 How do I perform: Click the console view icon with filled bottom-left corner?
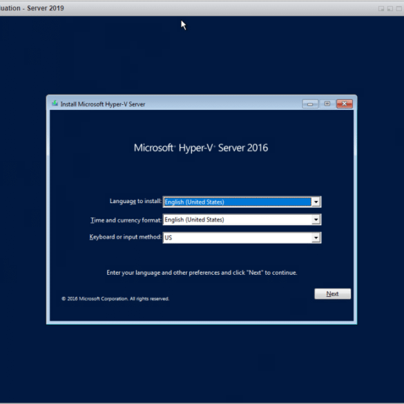coord(390,8)
